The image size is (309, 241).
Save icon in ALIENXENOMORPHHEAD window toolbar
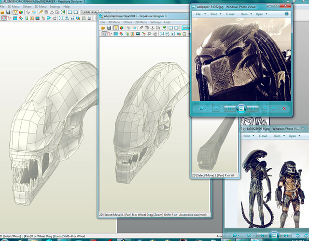point(8,12)
